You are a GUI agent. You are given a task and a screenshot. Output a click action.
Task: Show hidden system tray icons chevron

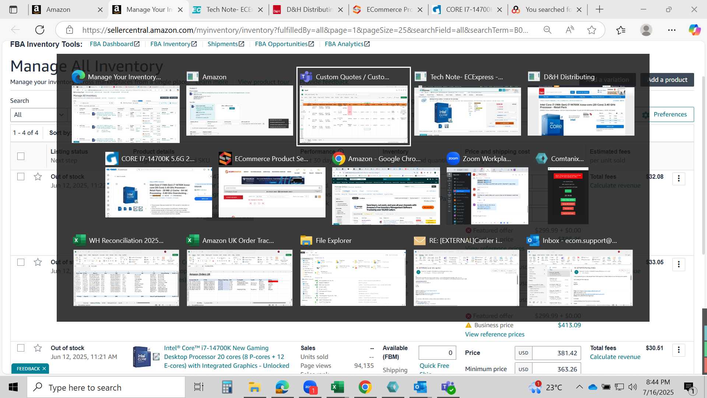pos(579,387)
